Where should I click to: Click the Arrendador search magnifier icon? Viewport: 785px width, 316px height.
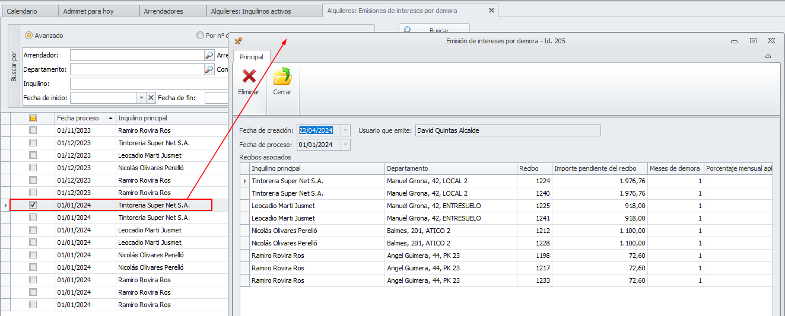tap(209, 55)
